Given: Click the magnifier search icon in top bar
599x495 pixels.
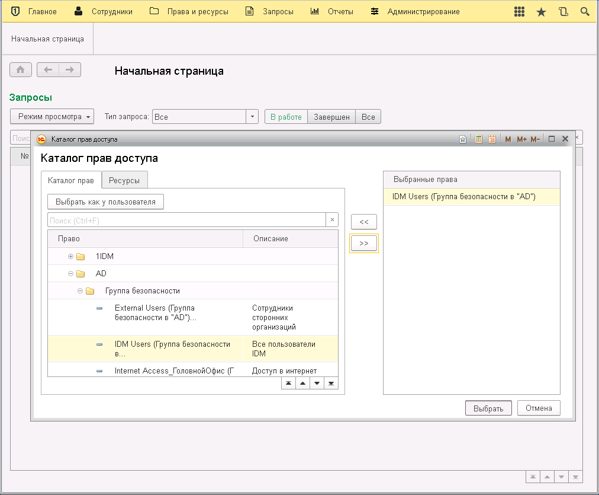Looking at the screenshot, I should pyautogui.click(x=585, y=12).
